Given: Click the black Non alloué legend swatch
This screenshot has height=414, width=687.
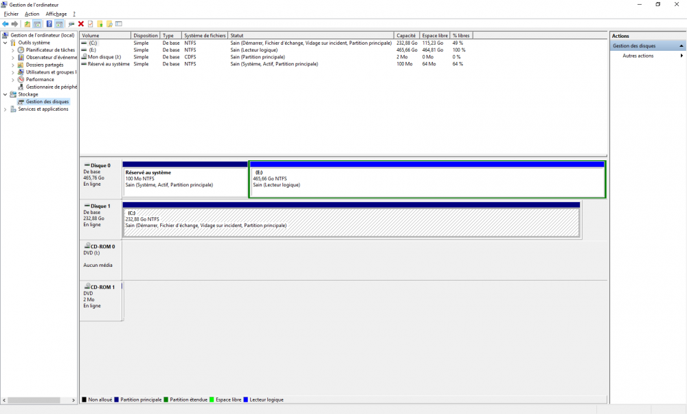Looking at the screenshot, I should click(x=84, y=400).
